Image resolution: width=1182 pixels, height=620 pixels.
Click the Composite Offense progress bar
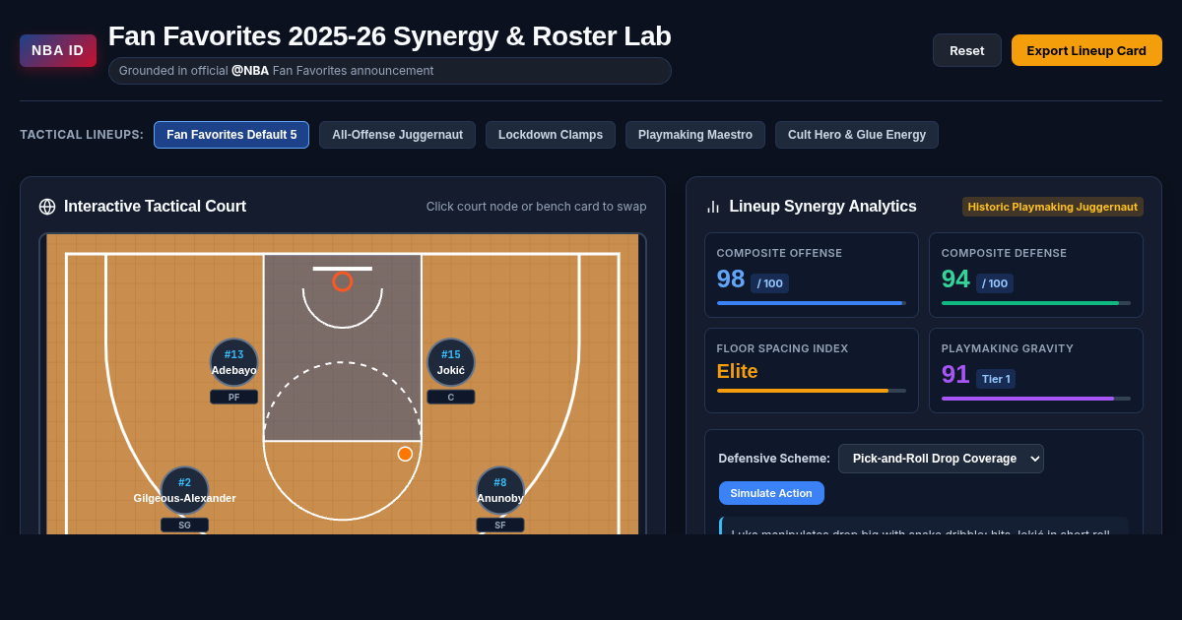click(812, 303)
